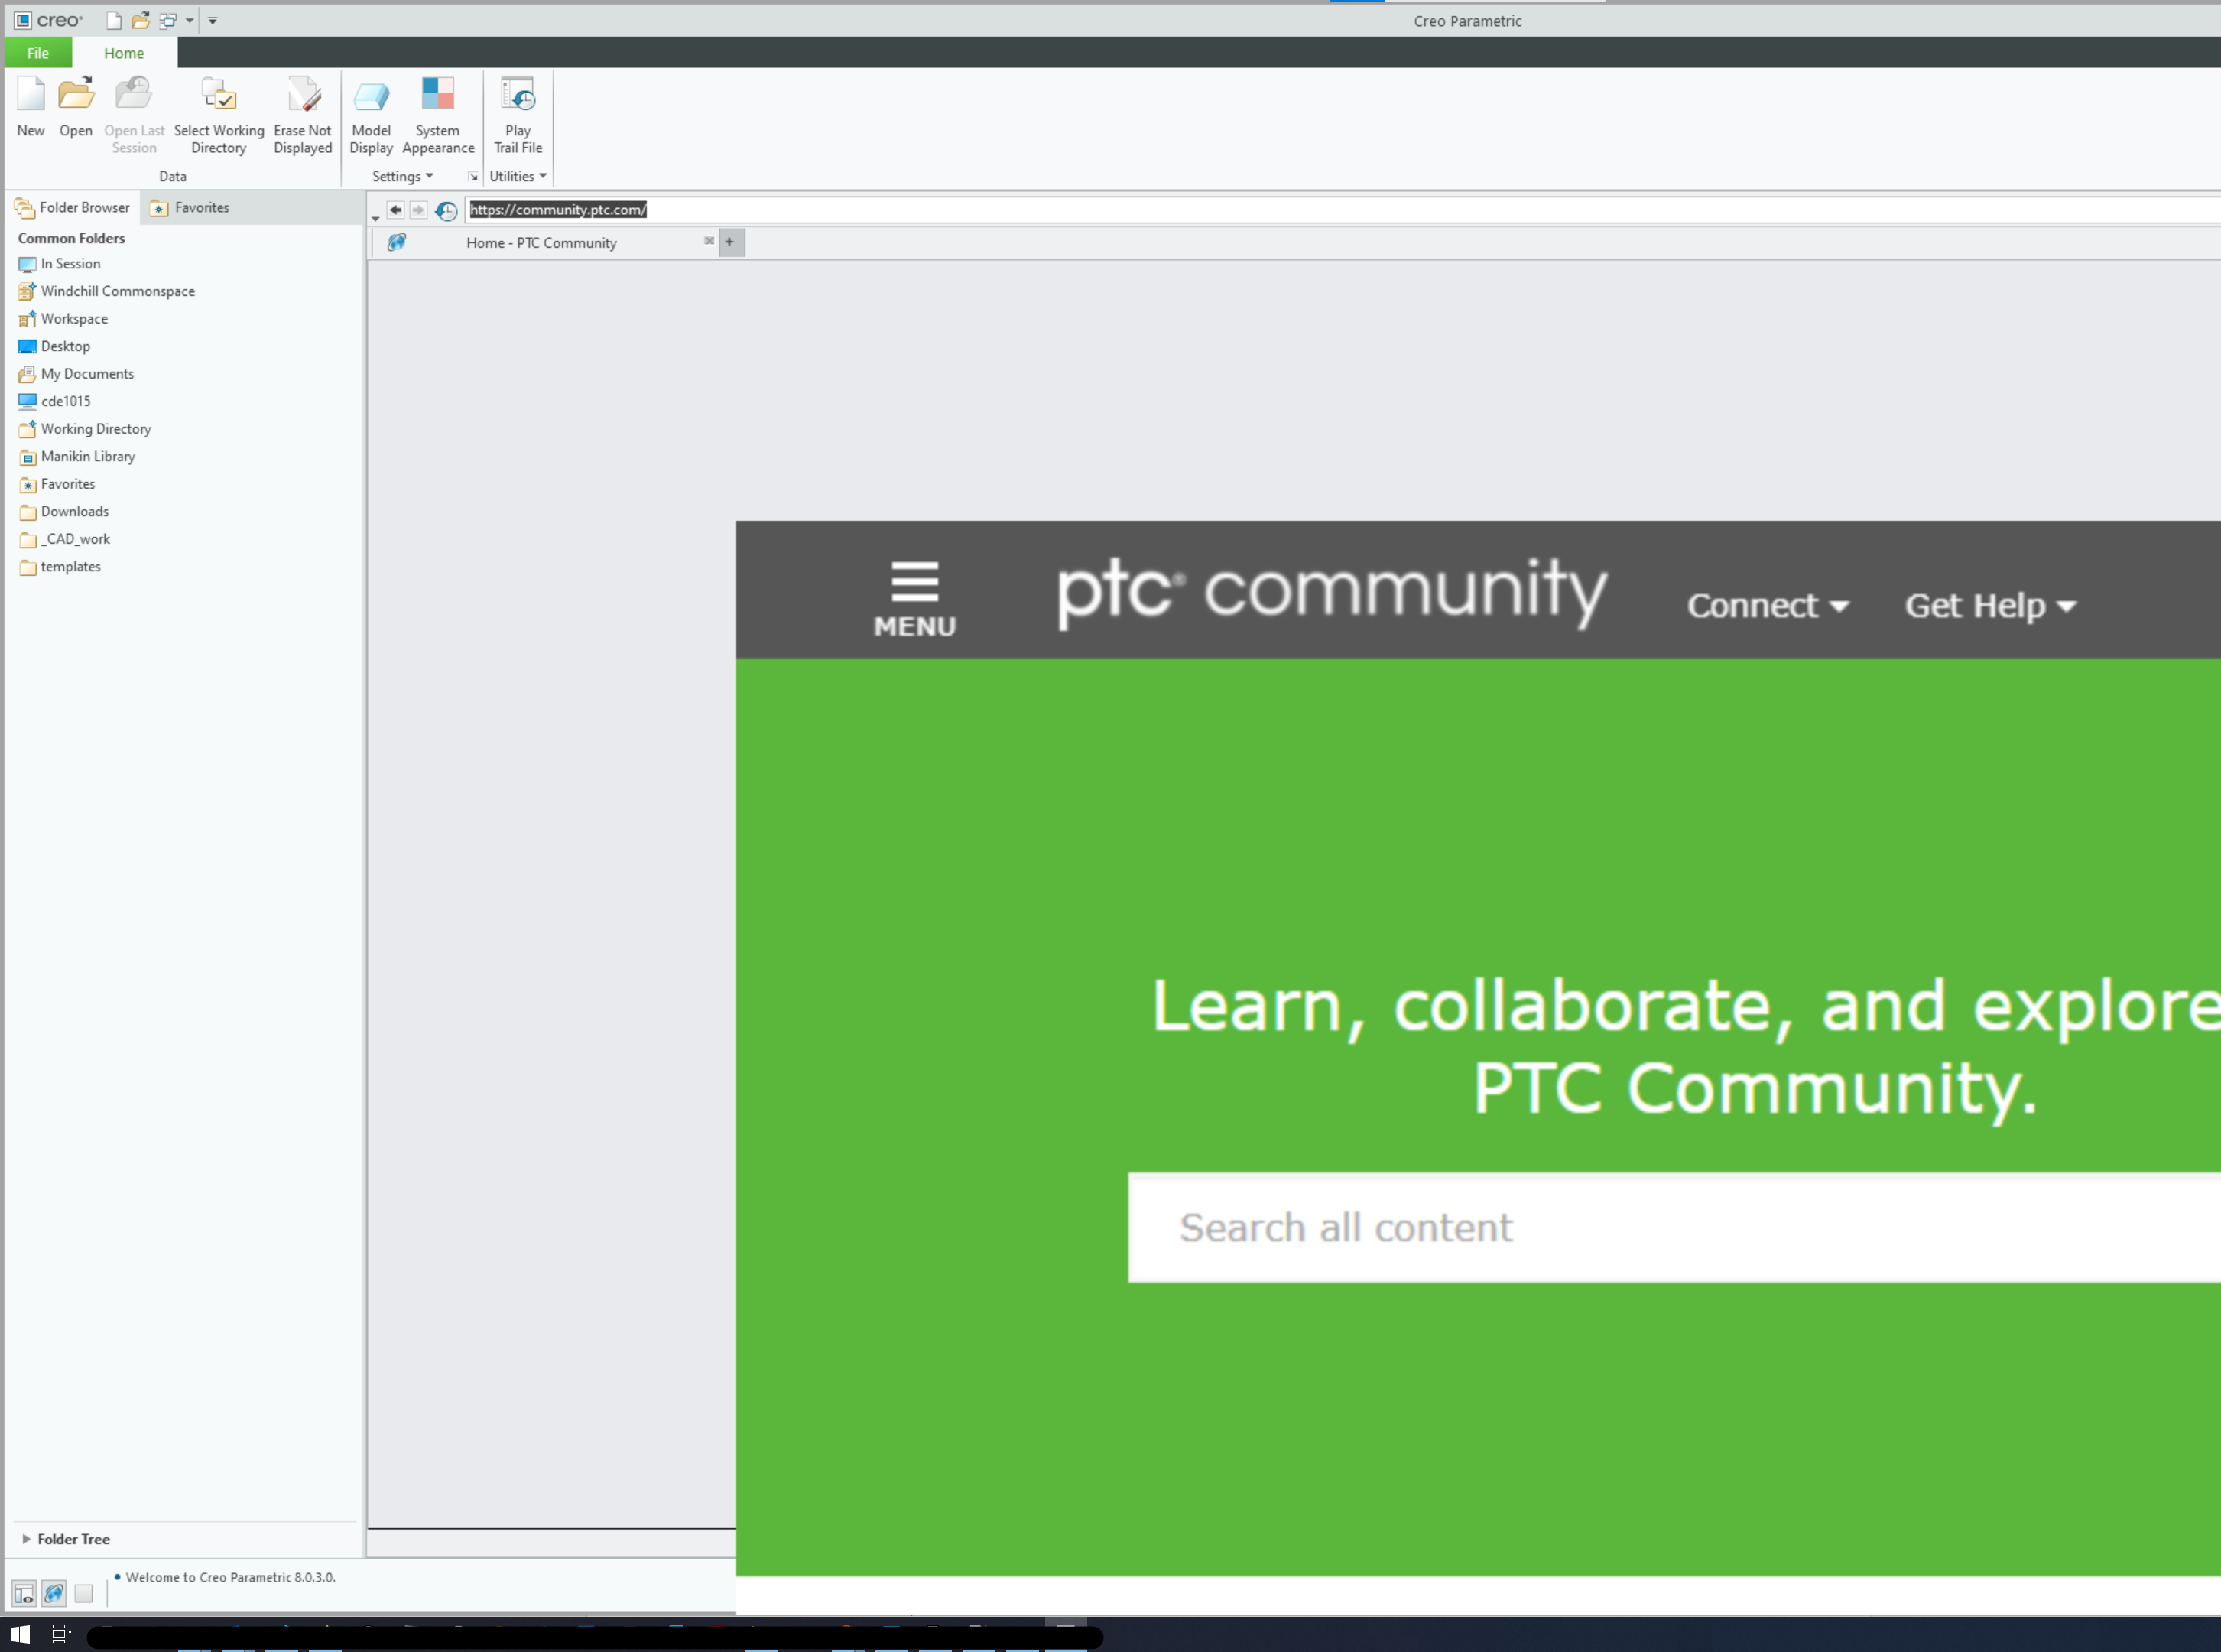Select the Play Trail File icon
The width and height of the screenshot is (2221, 1652).
tap(518, 110)
